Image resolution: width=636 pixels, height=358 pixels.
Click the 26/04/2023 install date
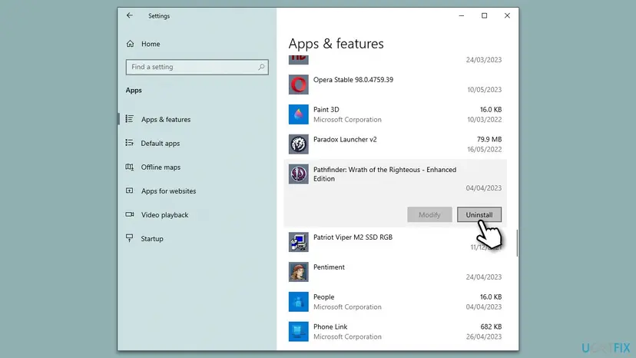[x=483, y=336]
